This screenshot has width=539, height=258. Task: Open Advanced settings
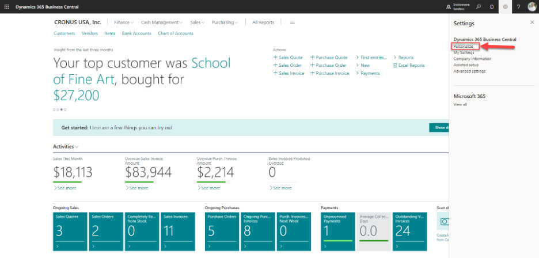point(469,71)
